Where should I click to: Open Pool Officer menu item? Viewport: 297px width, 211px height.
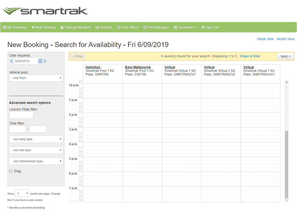[128, 27]
